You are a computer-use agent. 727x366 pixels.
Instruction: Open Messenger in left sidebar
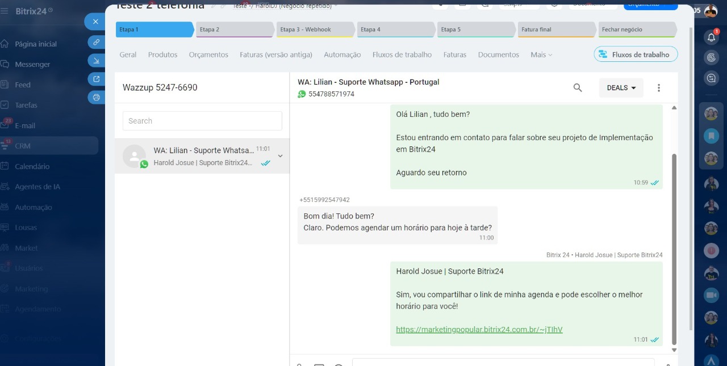point(32,64)
